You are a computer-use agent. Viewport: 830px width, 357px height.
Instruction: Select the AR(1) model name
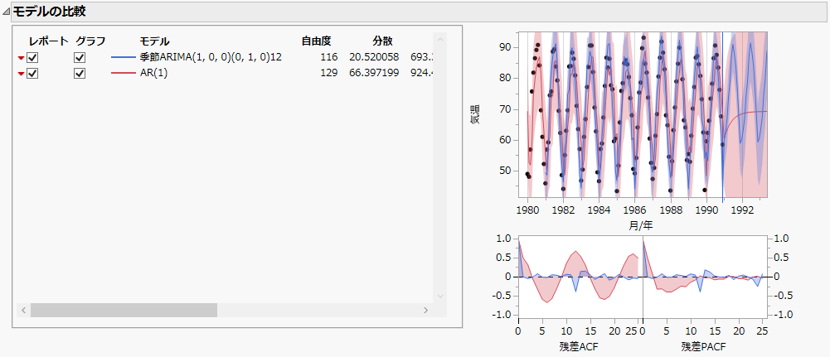click(x=153, y=74)
